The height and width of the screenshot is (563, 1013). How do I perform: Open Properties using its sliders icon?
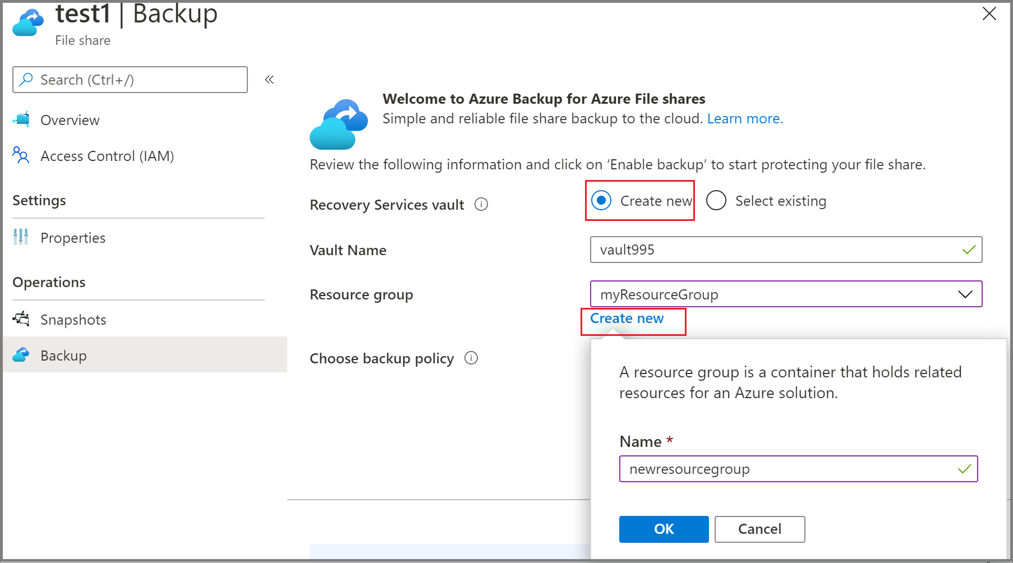point(21,237)
